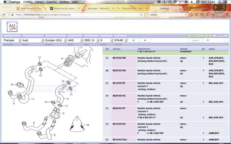Click the AU CarProg logo icon
Viewport: 231px width, 144px height.
pyautogui.click(x=12, y=27)
